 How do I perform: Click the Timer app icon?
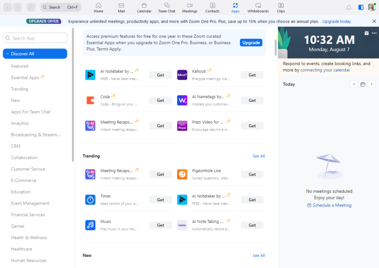point(90,199)
